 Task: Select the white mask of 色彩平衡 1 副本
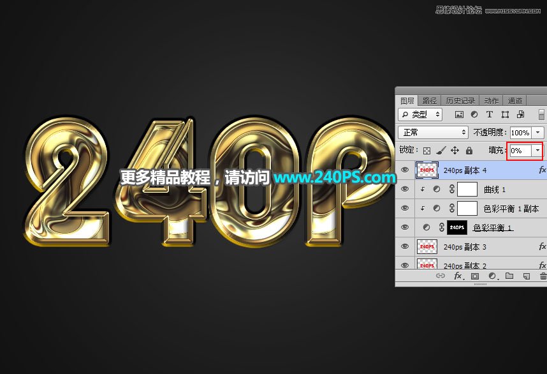467,208
